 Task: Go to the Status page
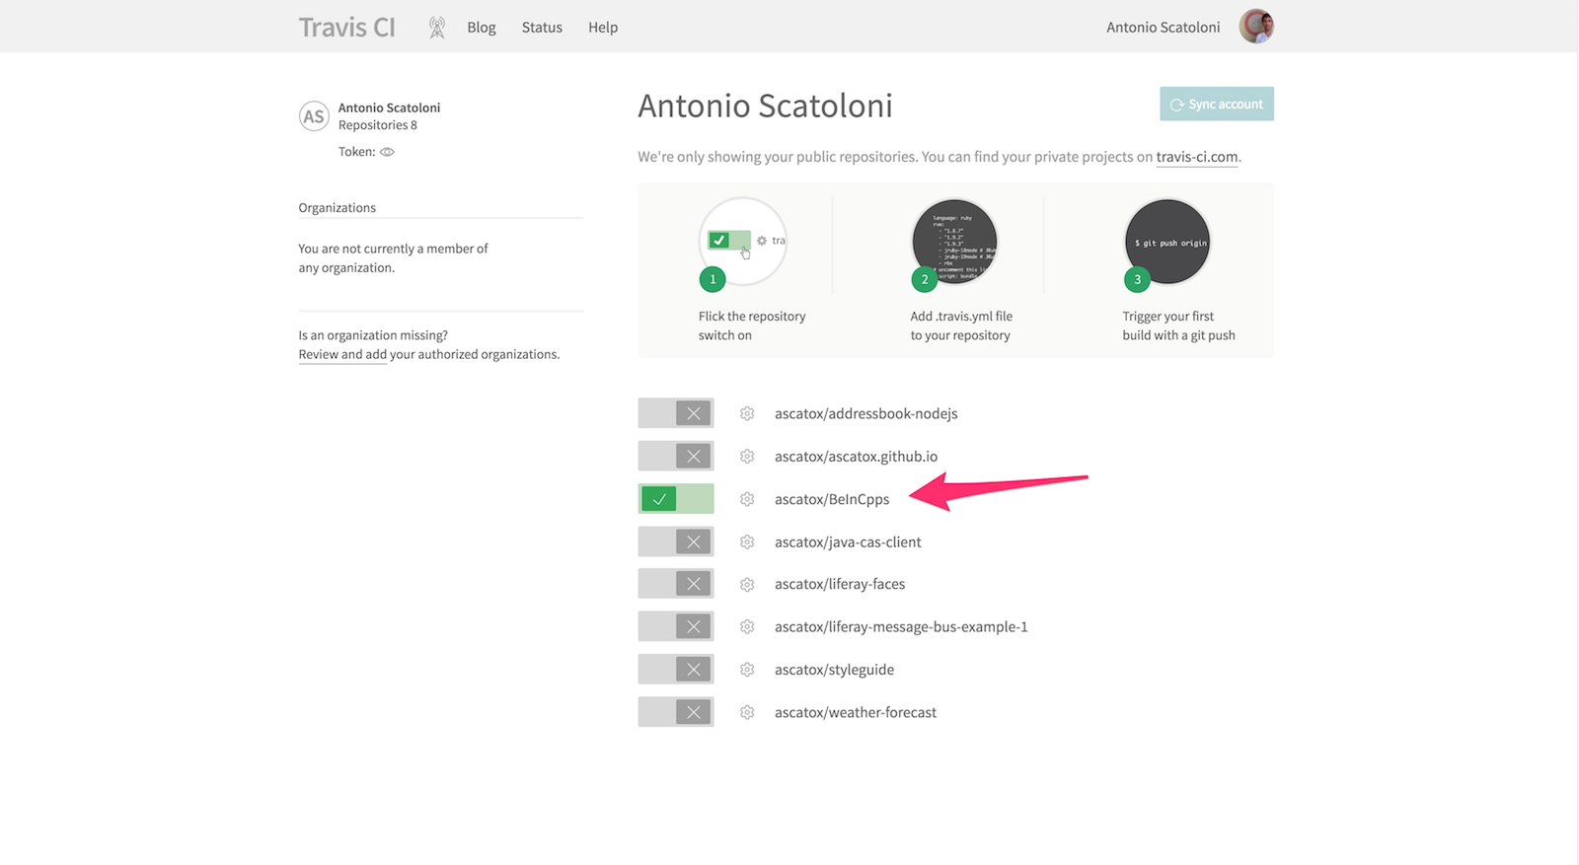click(x=542, y=28)
